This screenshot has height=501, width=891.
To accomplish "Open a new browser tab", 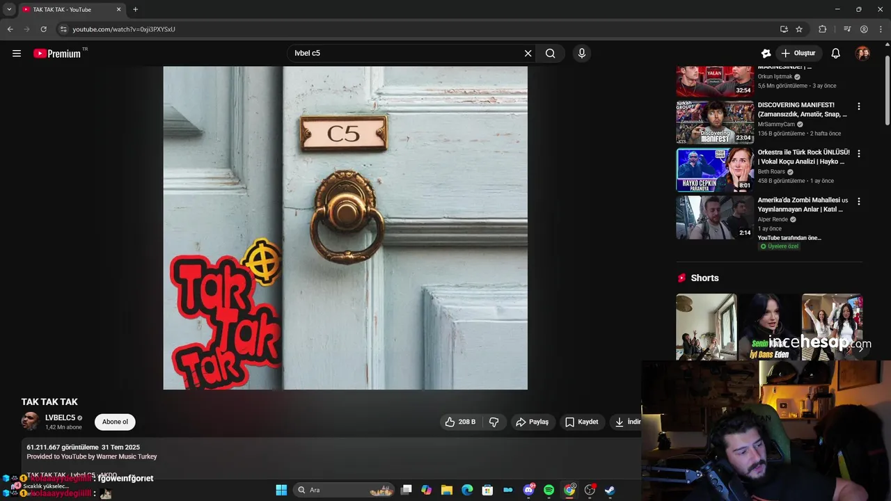I will point(135,10).
